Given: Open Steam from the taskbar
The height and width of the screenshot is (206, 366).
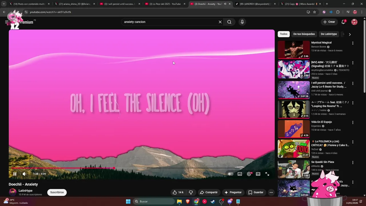Looking at the screenshot, I should pos(213,201).
